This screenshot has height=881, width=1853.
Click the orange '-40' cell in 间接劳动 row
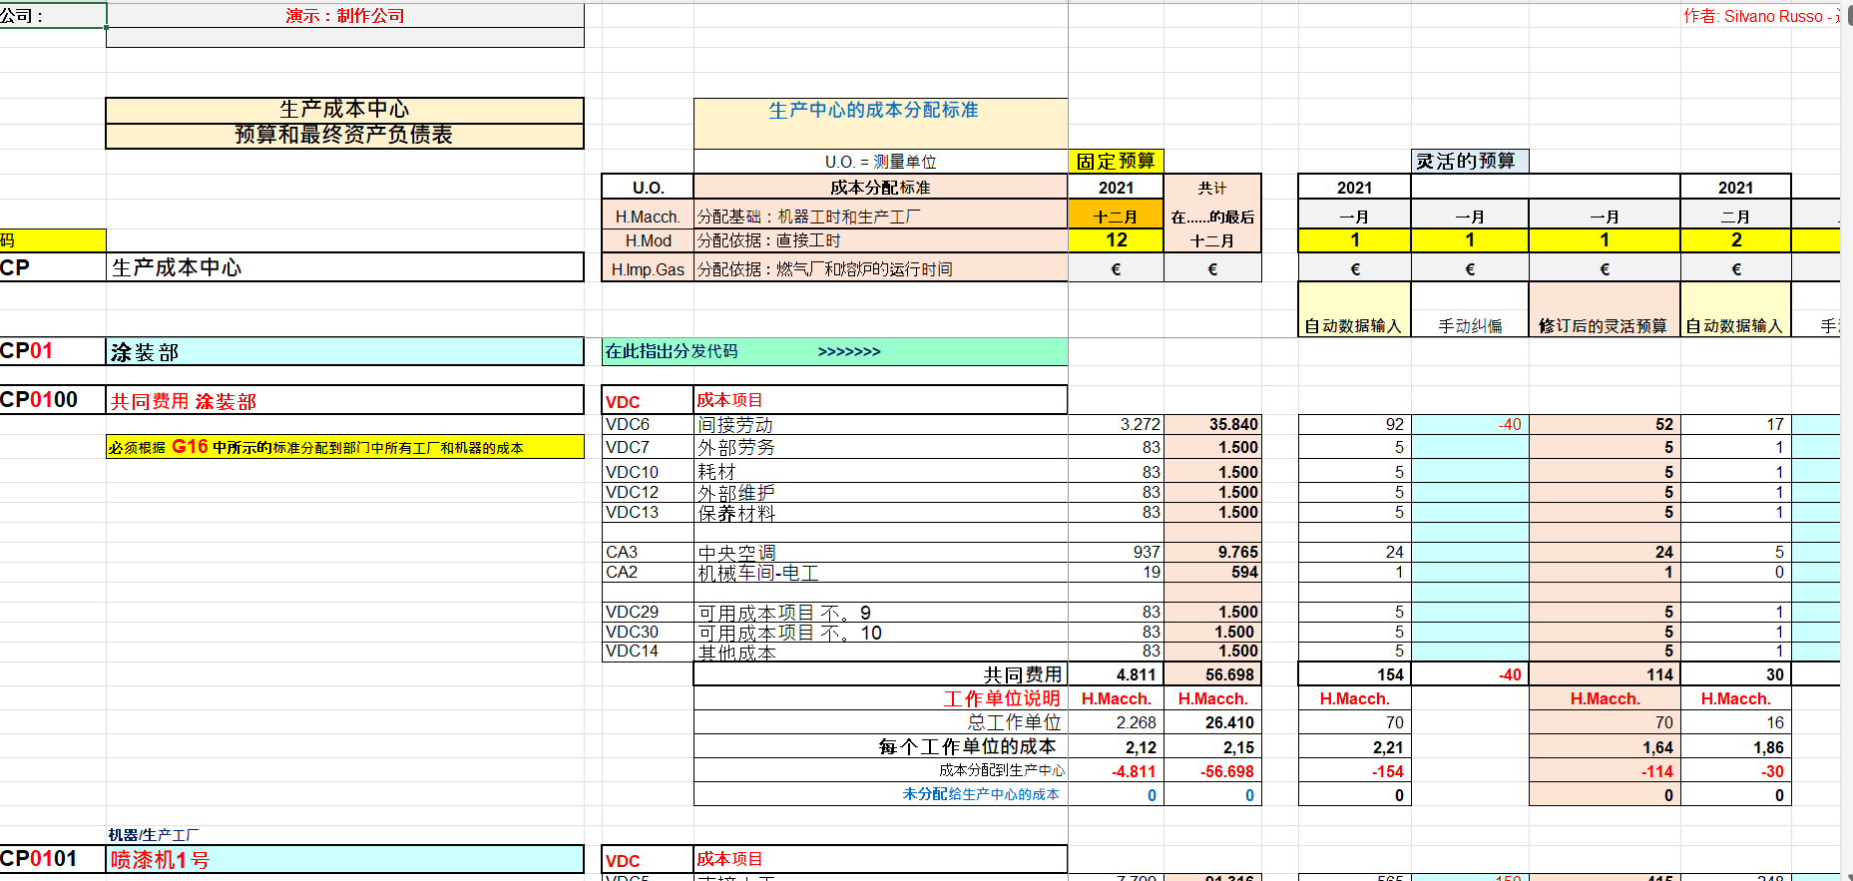coord(1470,424)
